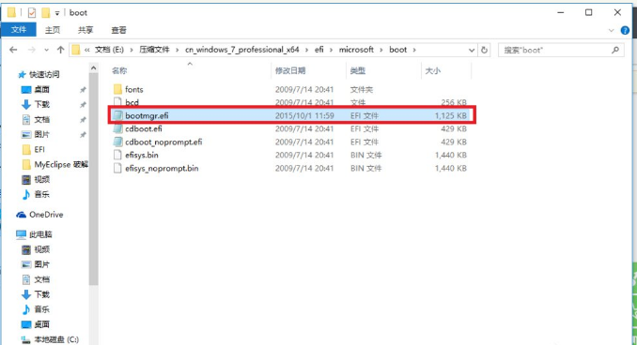Open the 文件 menu tab
Image resolution: width=637 pixels, height=345 pixels.
click(x=19, y=30)
